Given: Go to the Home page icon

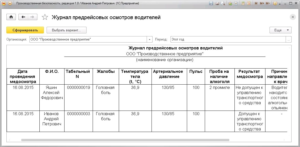Looking at the screenshot, I should 11,17.
